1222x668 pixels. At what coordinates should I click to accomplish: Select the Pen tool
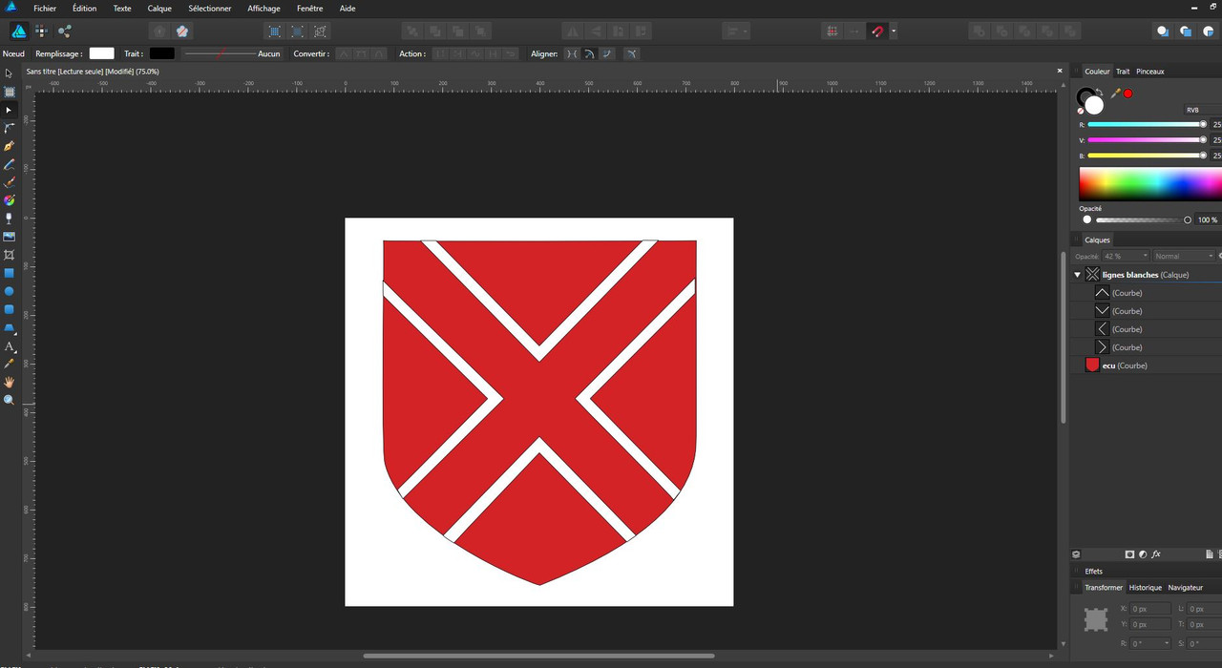(9, 146)
